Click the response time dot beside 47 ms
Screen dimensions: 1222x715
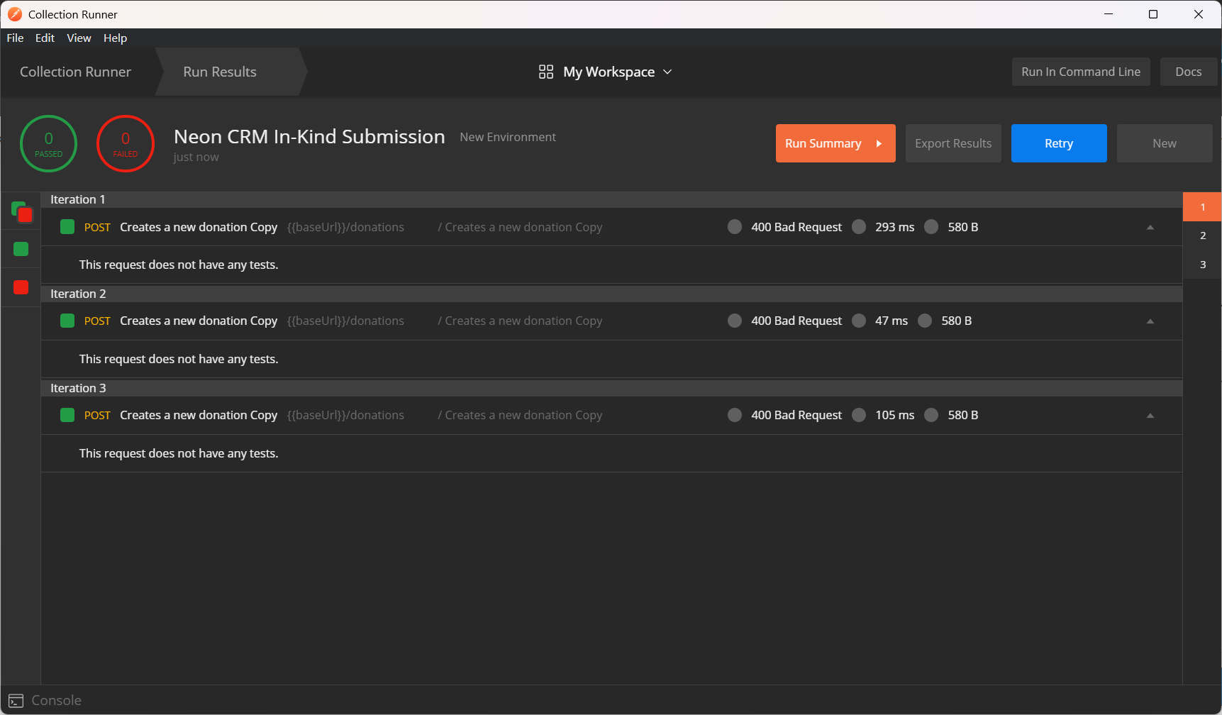tap(859, 321)
